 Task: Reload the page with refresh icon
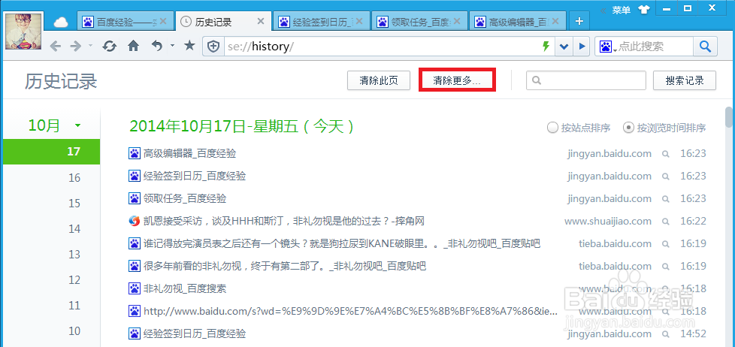point(109,45)
